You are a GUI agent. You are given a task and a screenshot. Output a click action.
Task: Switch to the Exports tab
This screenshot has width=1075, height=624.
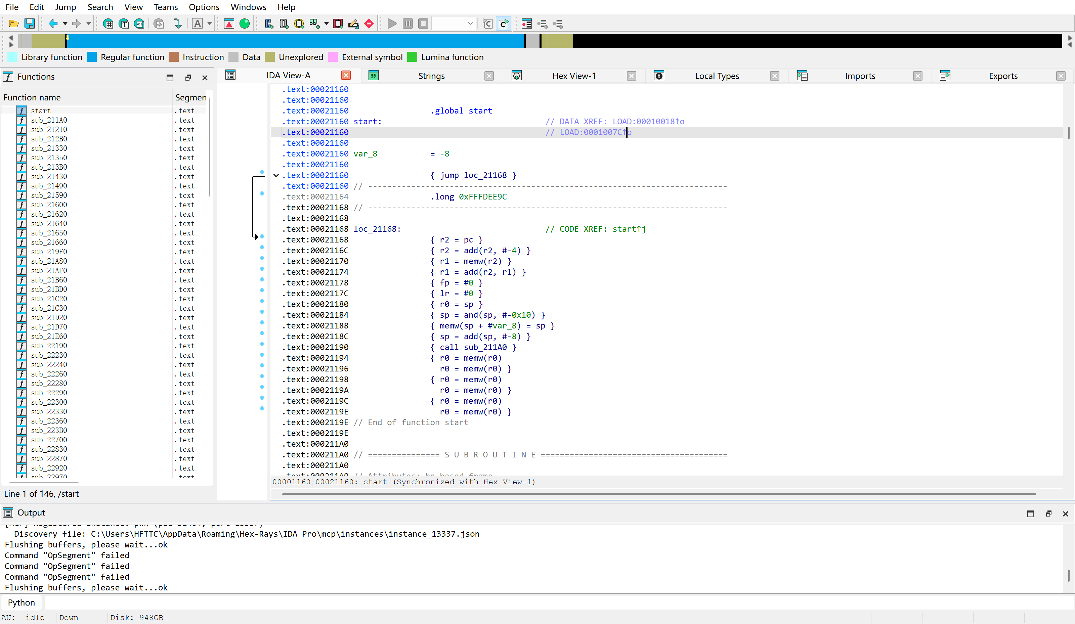(1003, 76)
